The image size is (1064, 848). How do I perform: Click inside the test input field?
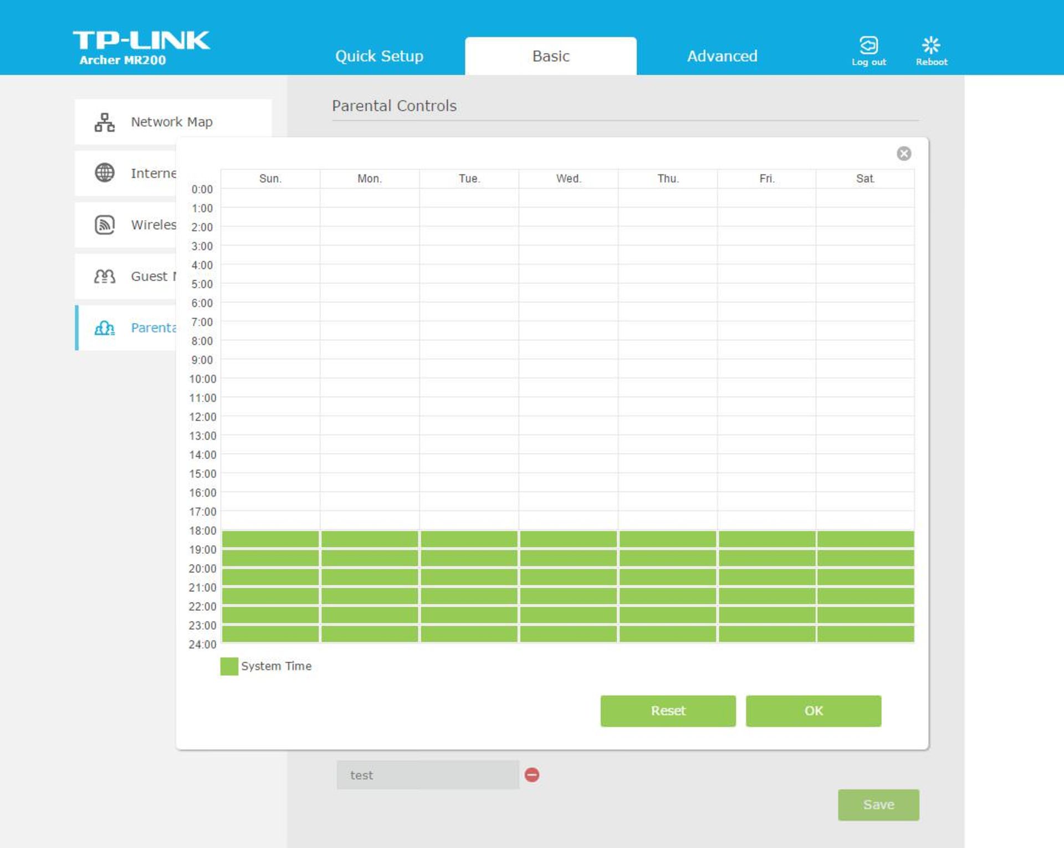pyautogui.click(x=427, y=775)
